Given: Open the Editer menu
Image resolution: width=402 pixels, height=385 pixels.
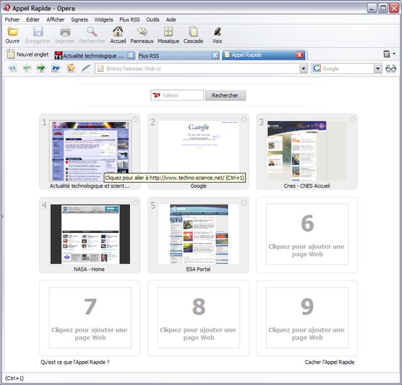Looking at the screenshot, I should coord(33,19).
